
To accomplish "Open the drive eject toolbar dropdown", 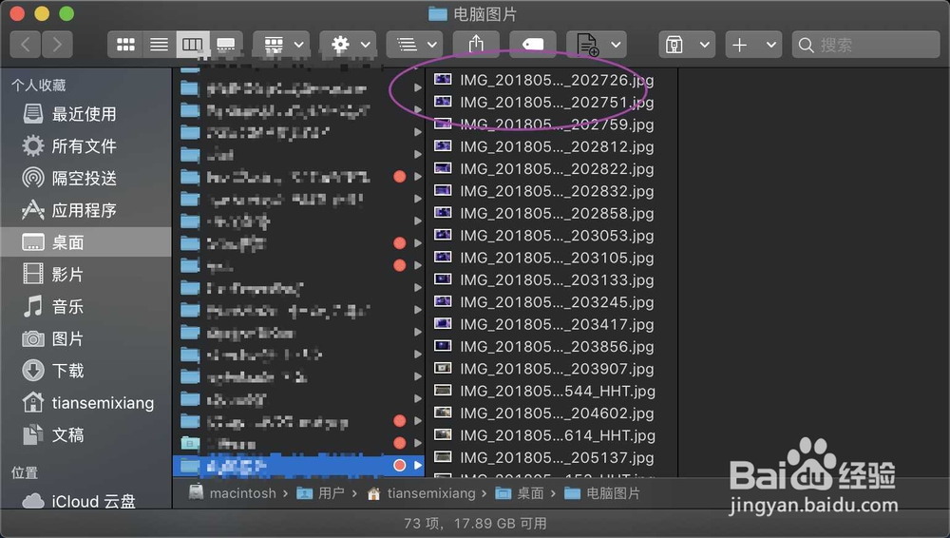I will pos(687,45).
